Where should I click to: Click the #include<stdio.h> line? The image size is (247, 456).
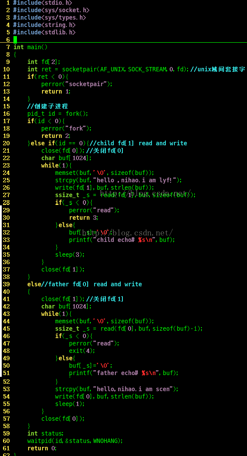click(43, 3)
